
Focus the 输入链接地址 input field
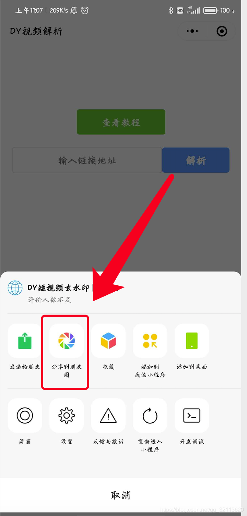click(87, 160)
